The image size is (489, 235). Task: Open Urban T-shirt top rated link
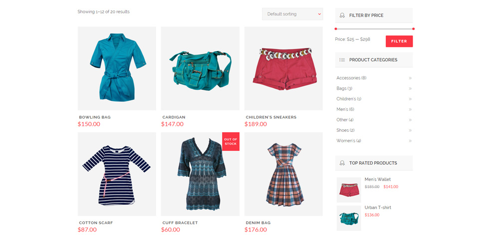[378, 208]
